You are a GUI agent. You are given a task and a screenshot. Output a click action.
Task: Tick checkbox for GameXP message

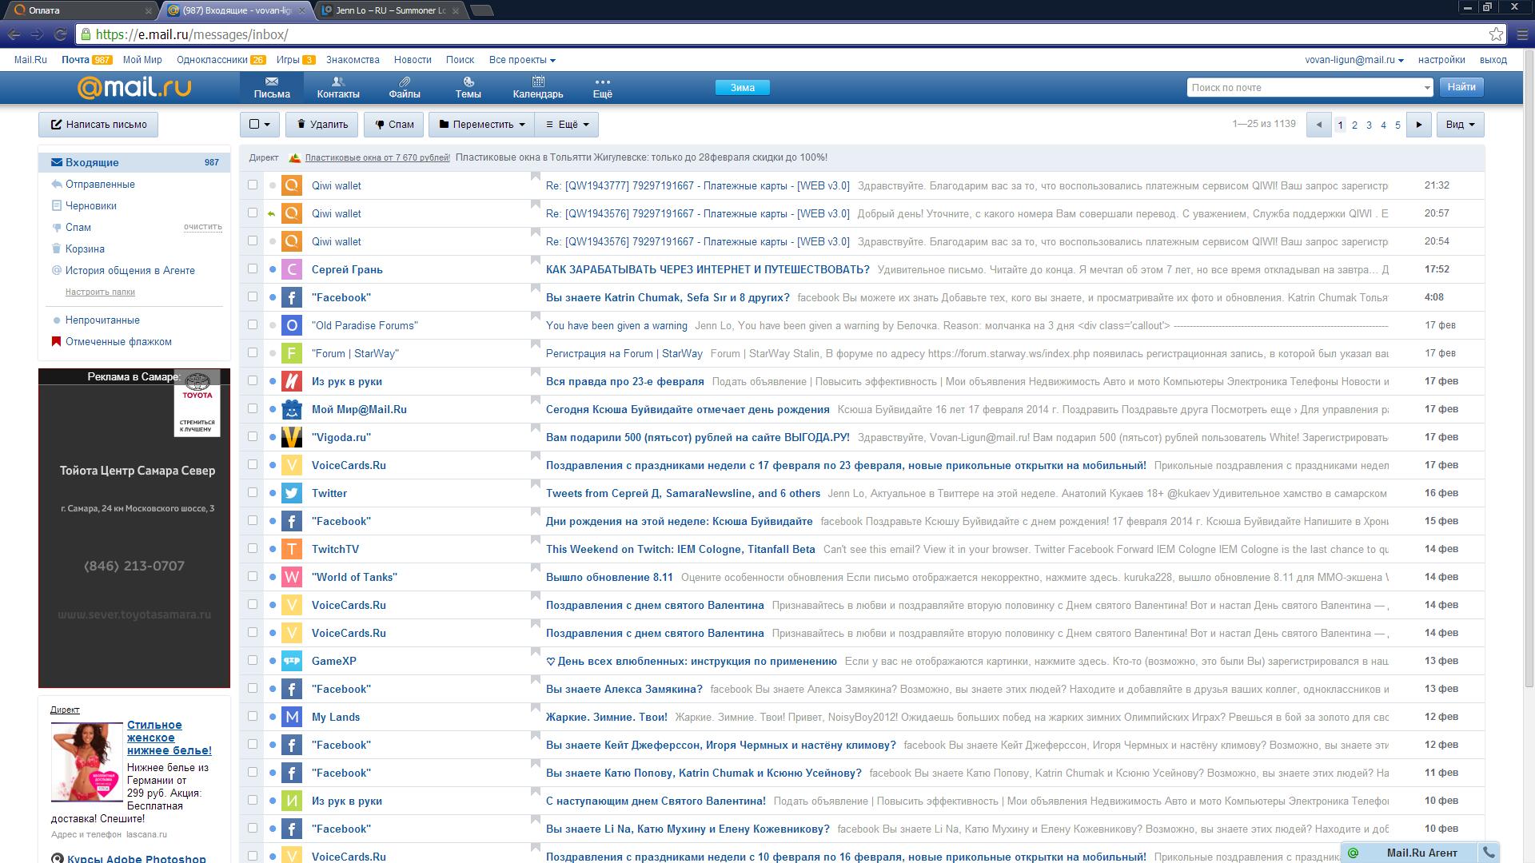[x=253, y=660]
